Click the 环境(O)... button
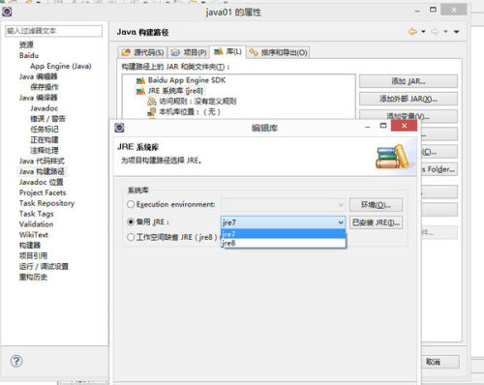Viewport: 484px width, 385px height. click(x=376, y=205)
